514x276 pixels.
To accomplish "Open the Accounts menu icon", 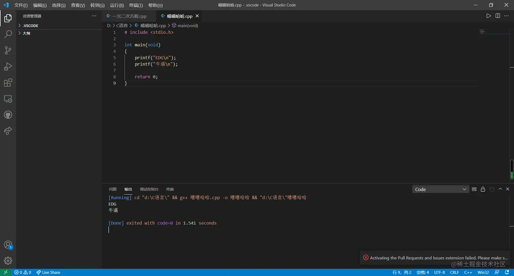I will pyautogui.click(x=8, y=245).
